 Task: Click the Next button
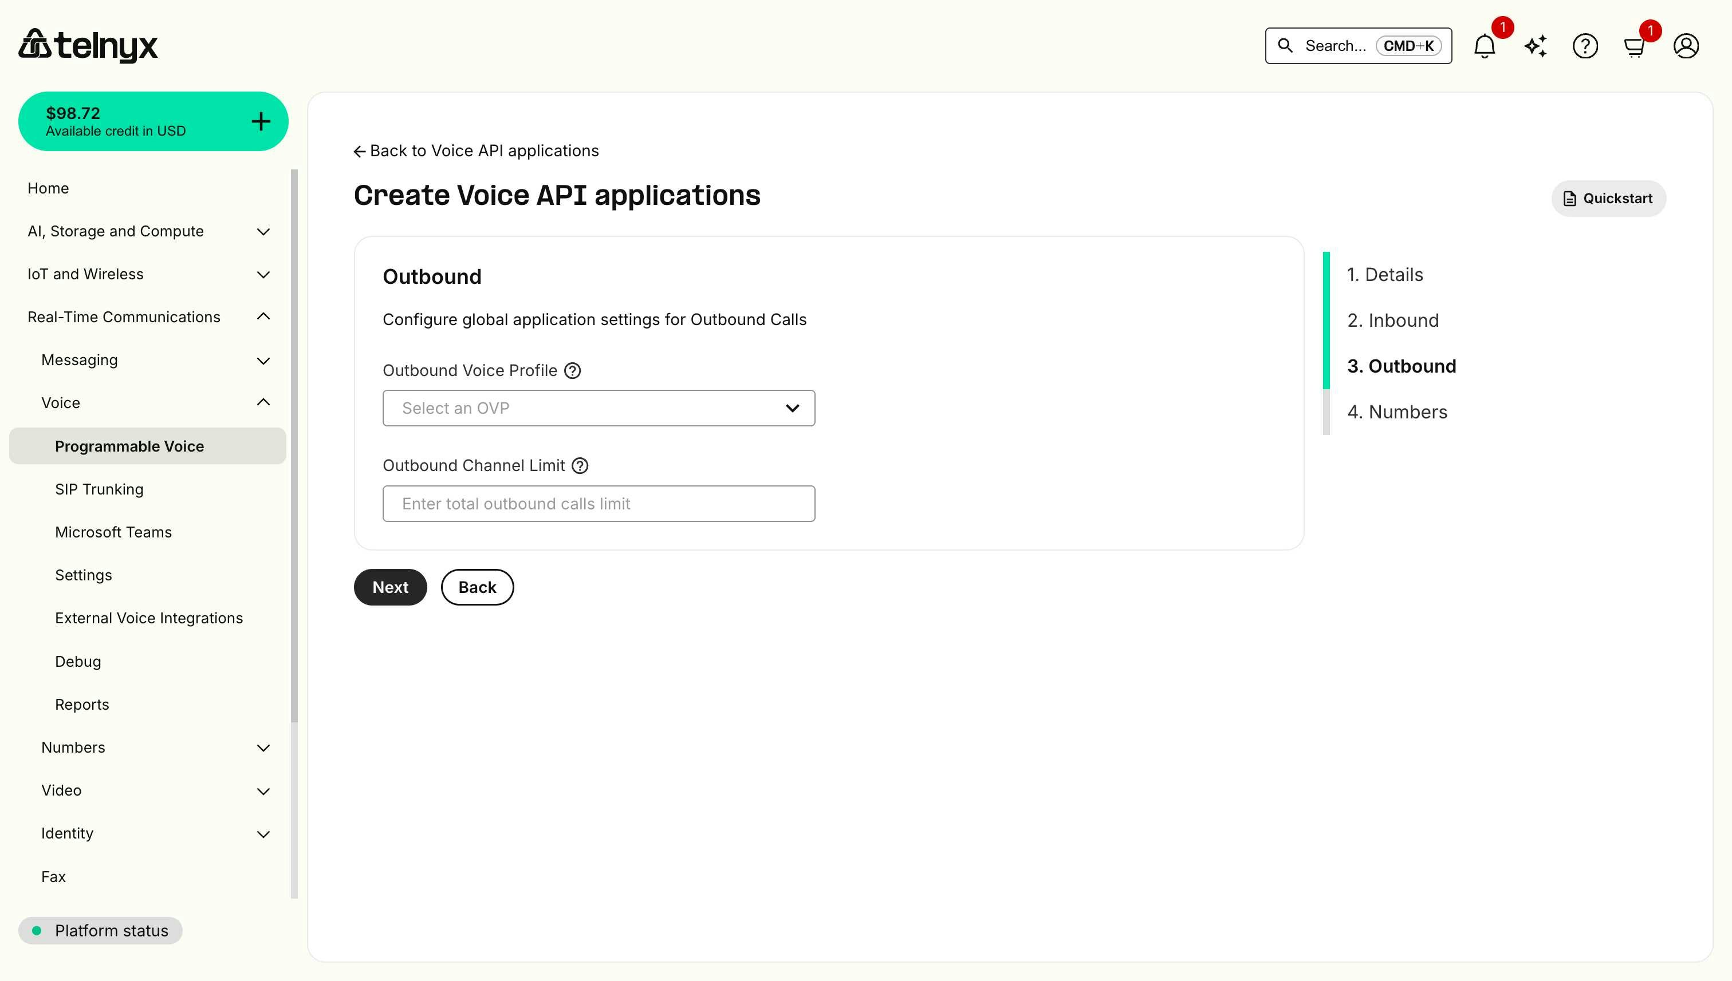pyautogui.click(x=389, y=587)
